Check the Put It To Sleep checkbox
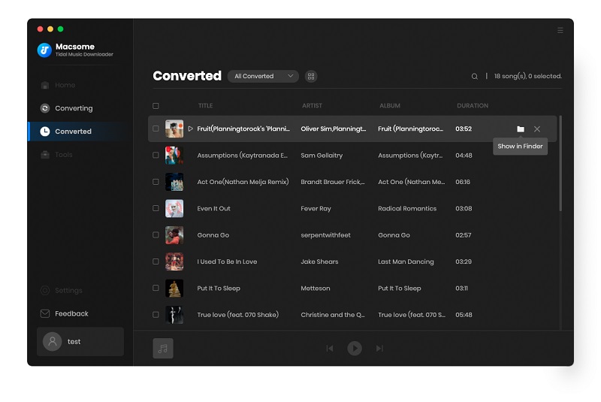The image size is (601, 402). 156,288
